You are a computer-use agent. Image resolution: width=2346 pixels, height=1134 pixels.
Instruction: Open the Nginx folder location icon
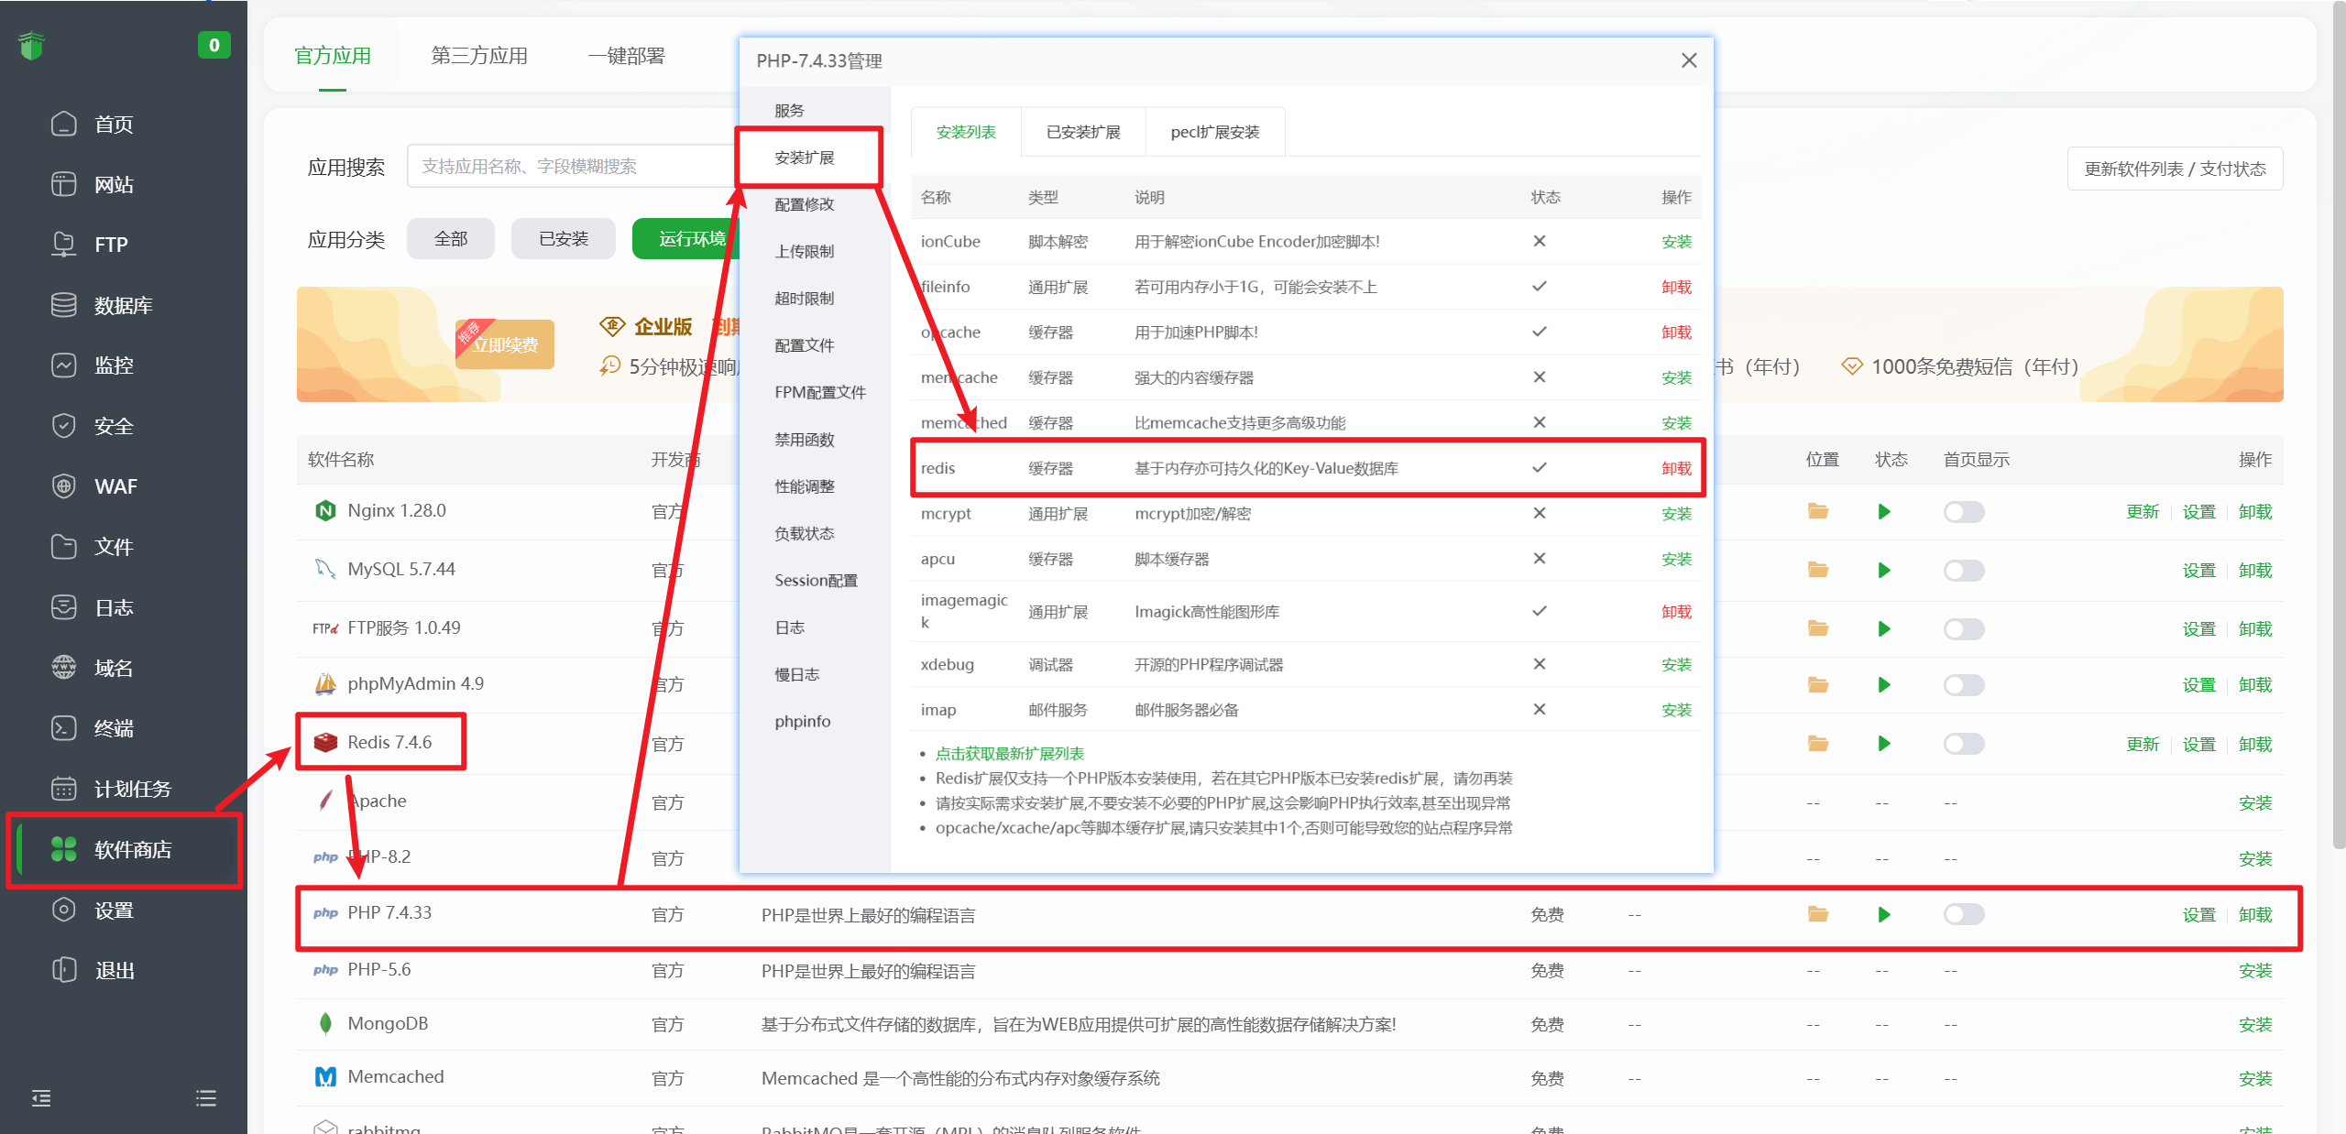coord(1817,511)
